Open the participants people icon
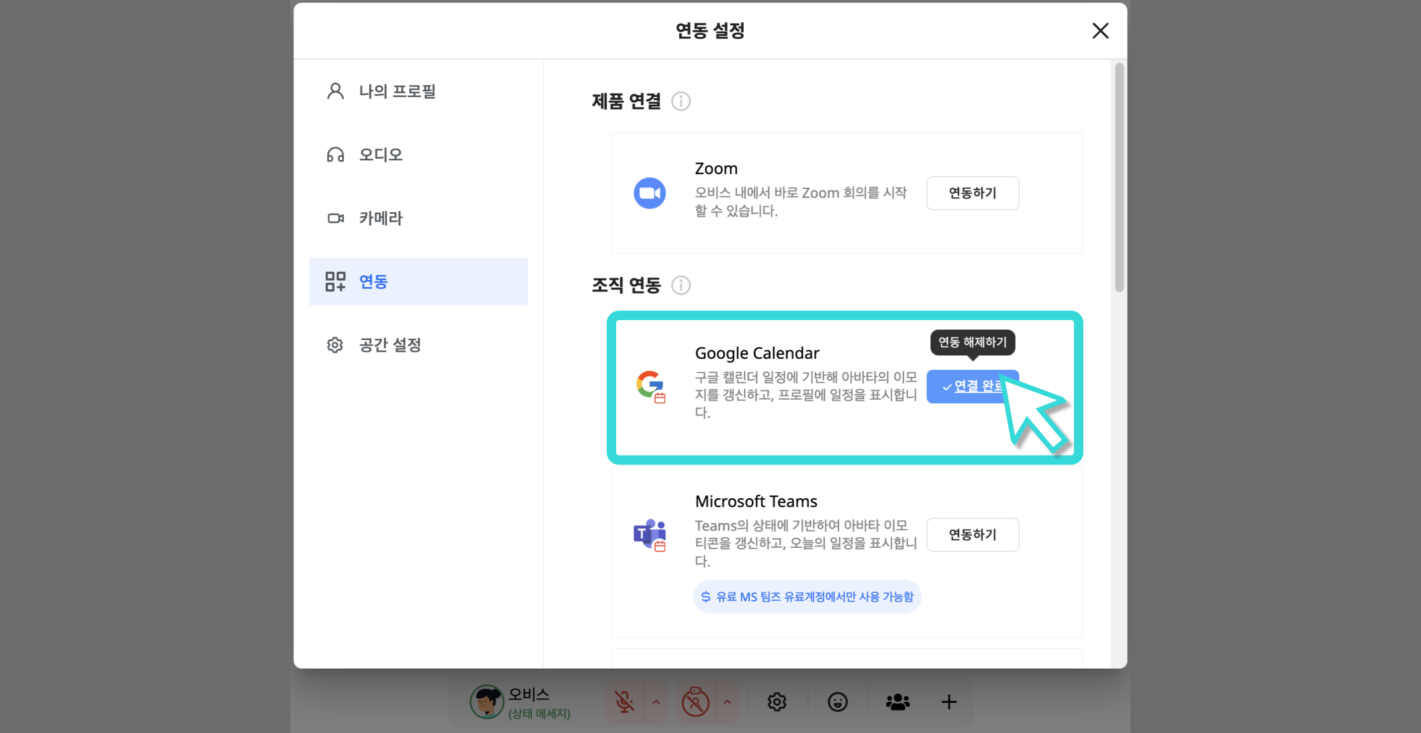1421x733 pixels. click(898, 702)
